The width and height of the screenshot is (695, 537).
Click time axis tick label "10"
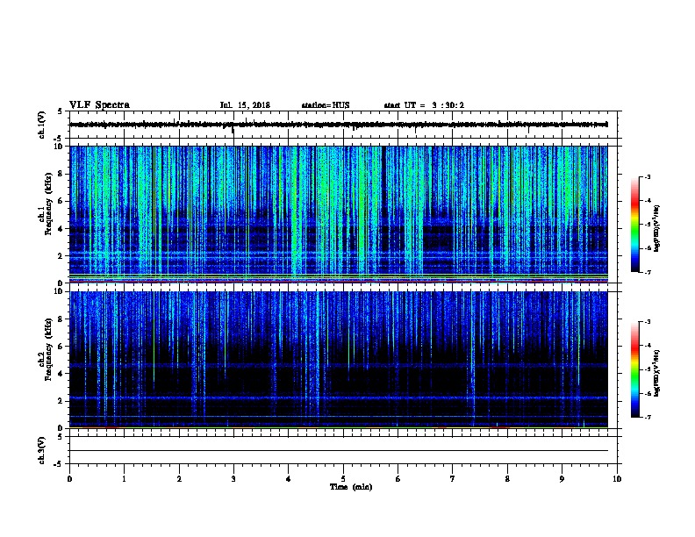(x=617, y=479)
